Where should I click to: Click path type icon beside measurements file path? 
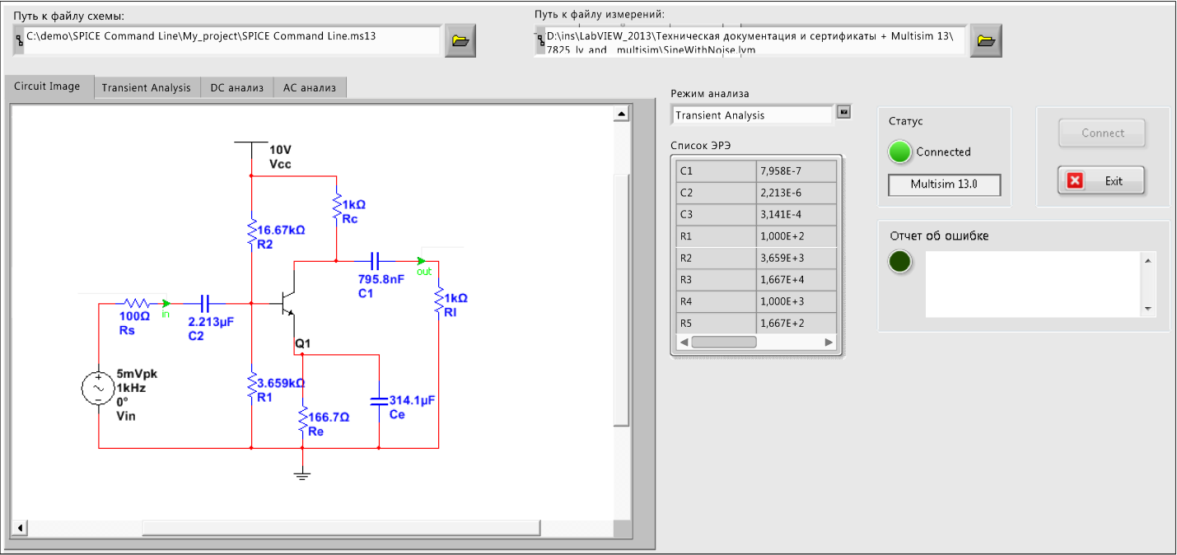(539, 39)
